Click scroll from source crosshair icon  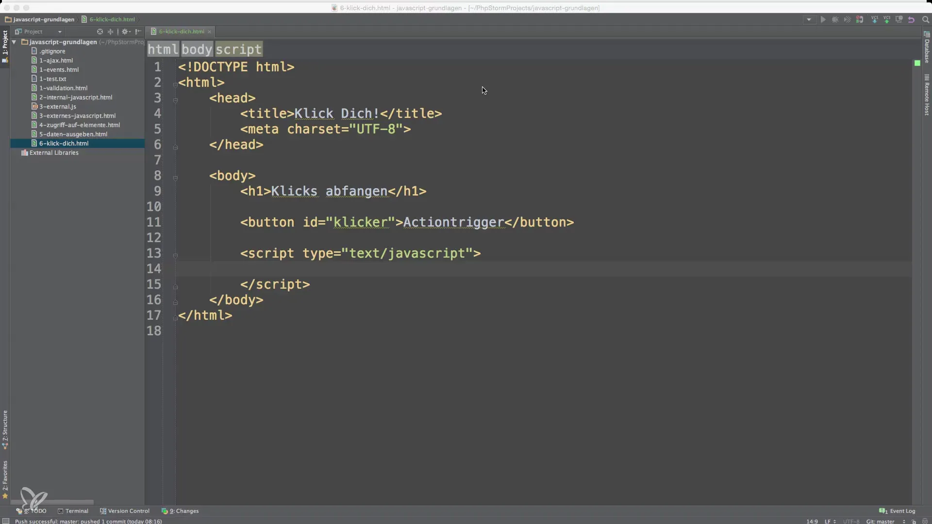[x=100, y=32]
